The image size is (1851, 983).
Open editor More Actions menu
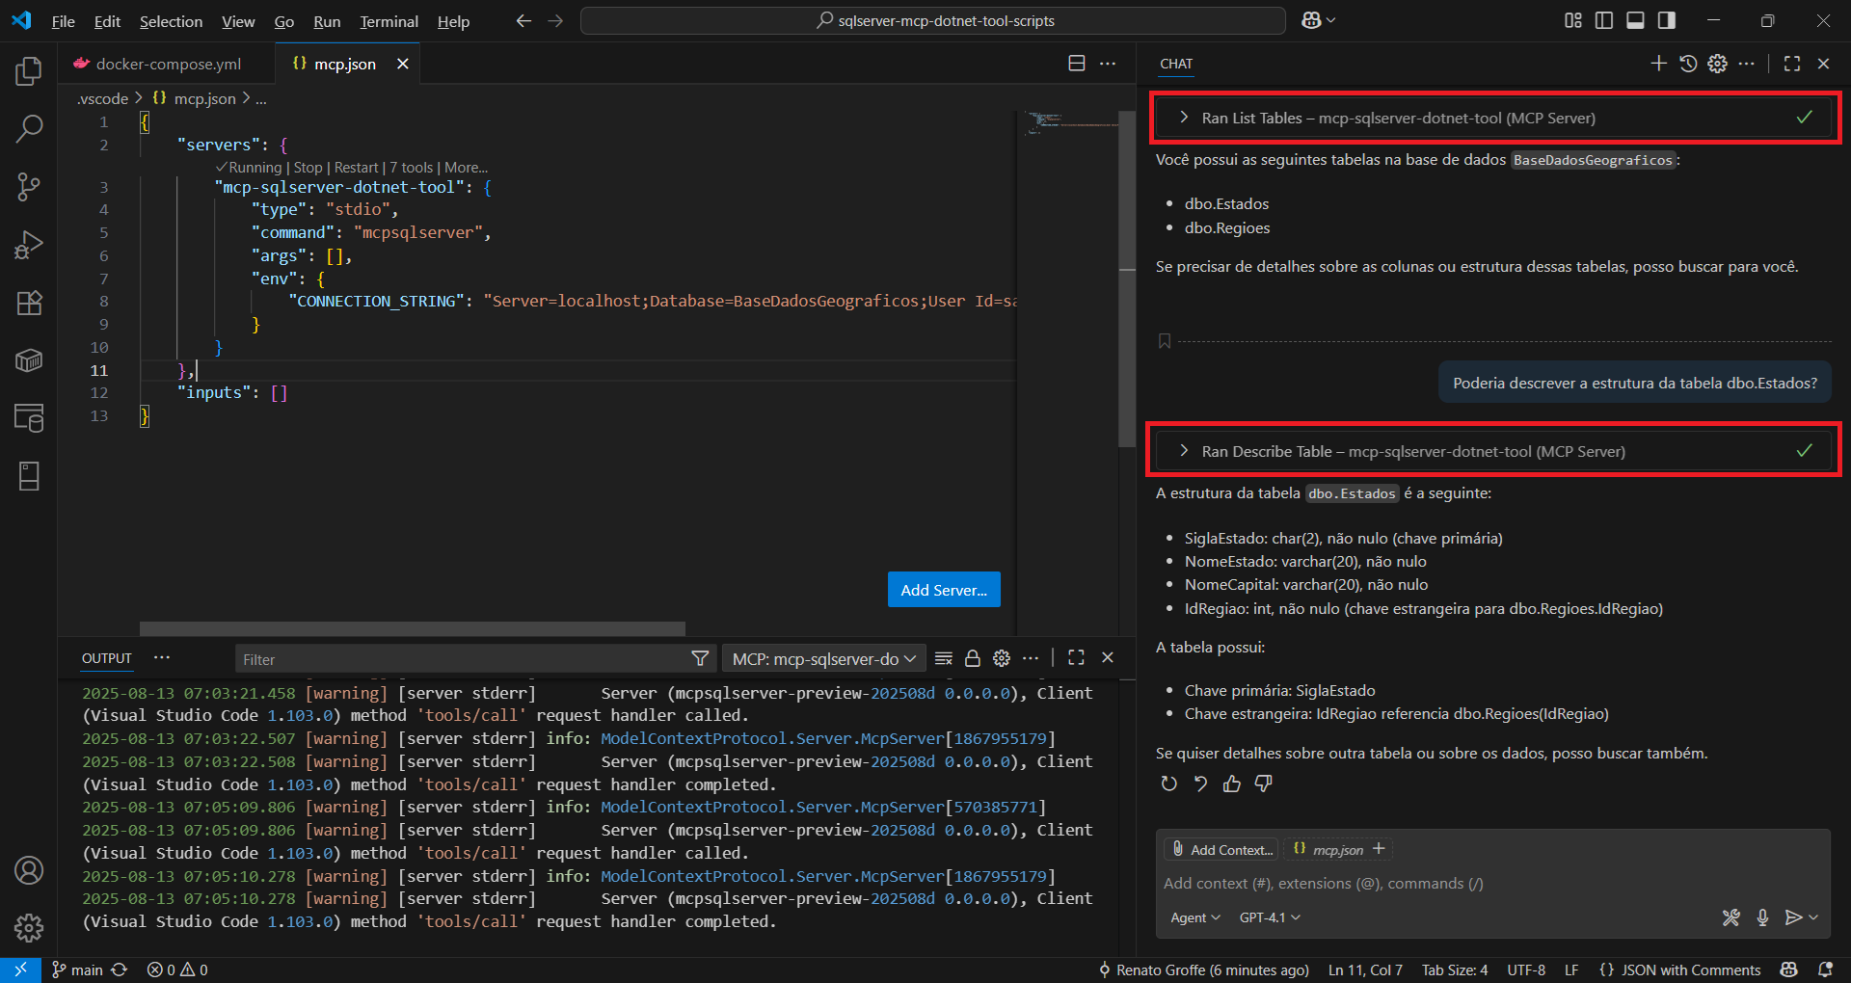click(x=1108, y=64)
